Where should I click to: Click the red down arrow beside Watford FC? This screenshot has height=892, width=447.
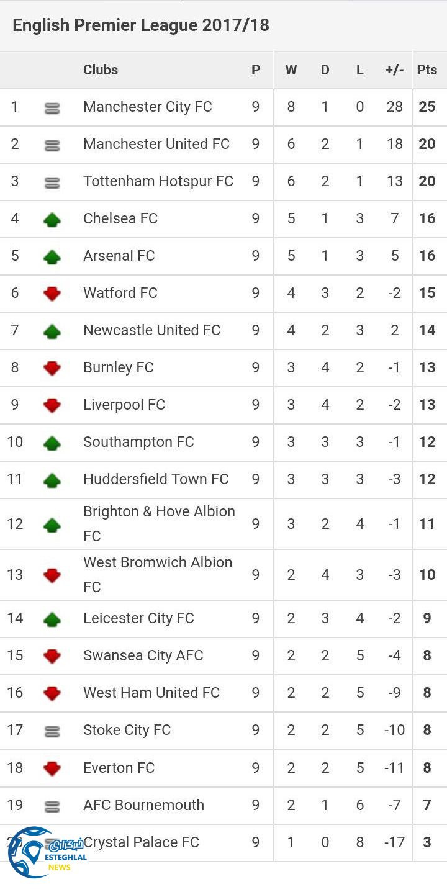52,294
